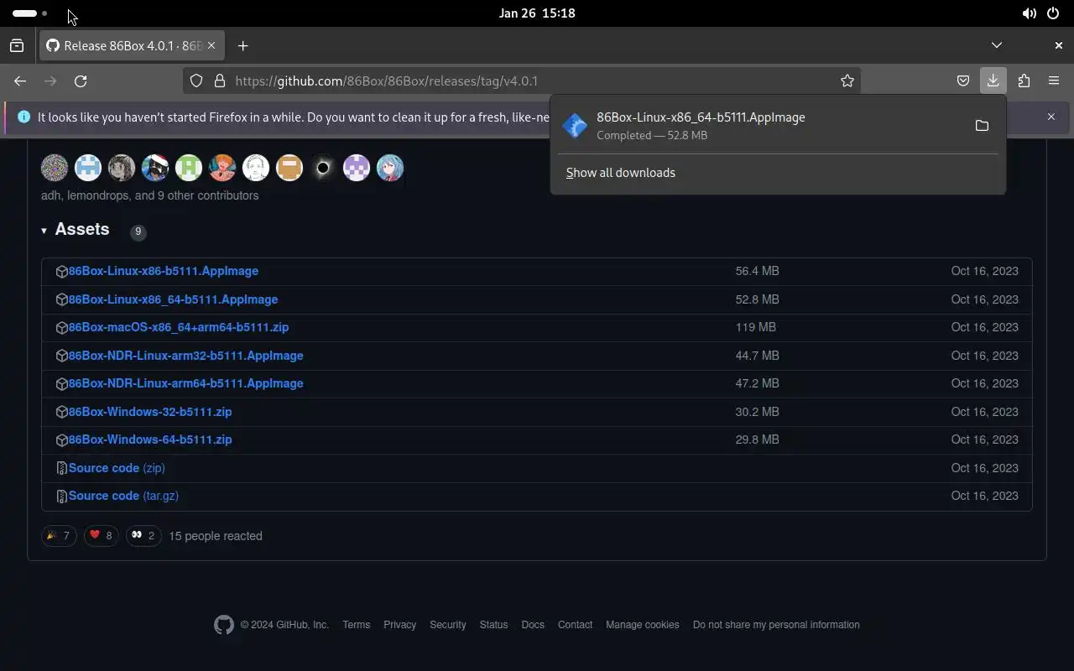Screen dimensions: 1074x671
Task: Open the list all tabs dropdown
Action: tap(997, 45)
